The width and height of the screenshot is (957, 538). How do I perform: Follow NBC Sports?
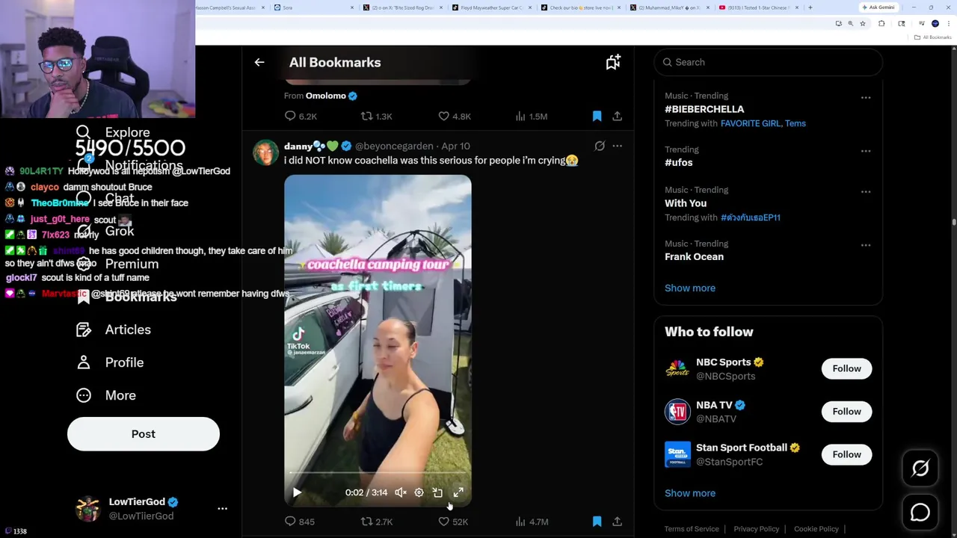tap(846, 368)
